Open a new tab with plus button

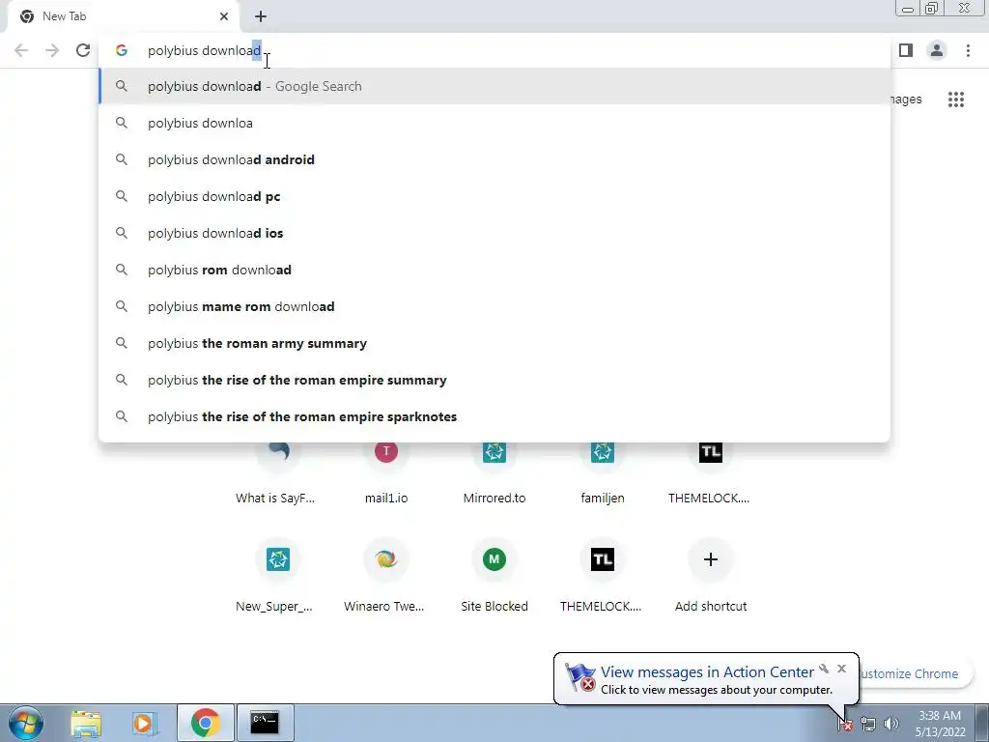pyautogui.click(x=261, y=16)
